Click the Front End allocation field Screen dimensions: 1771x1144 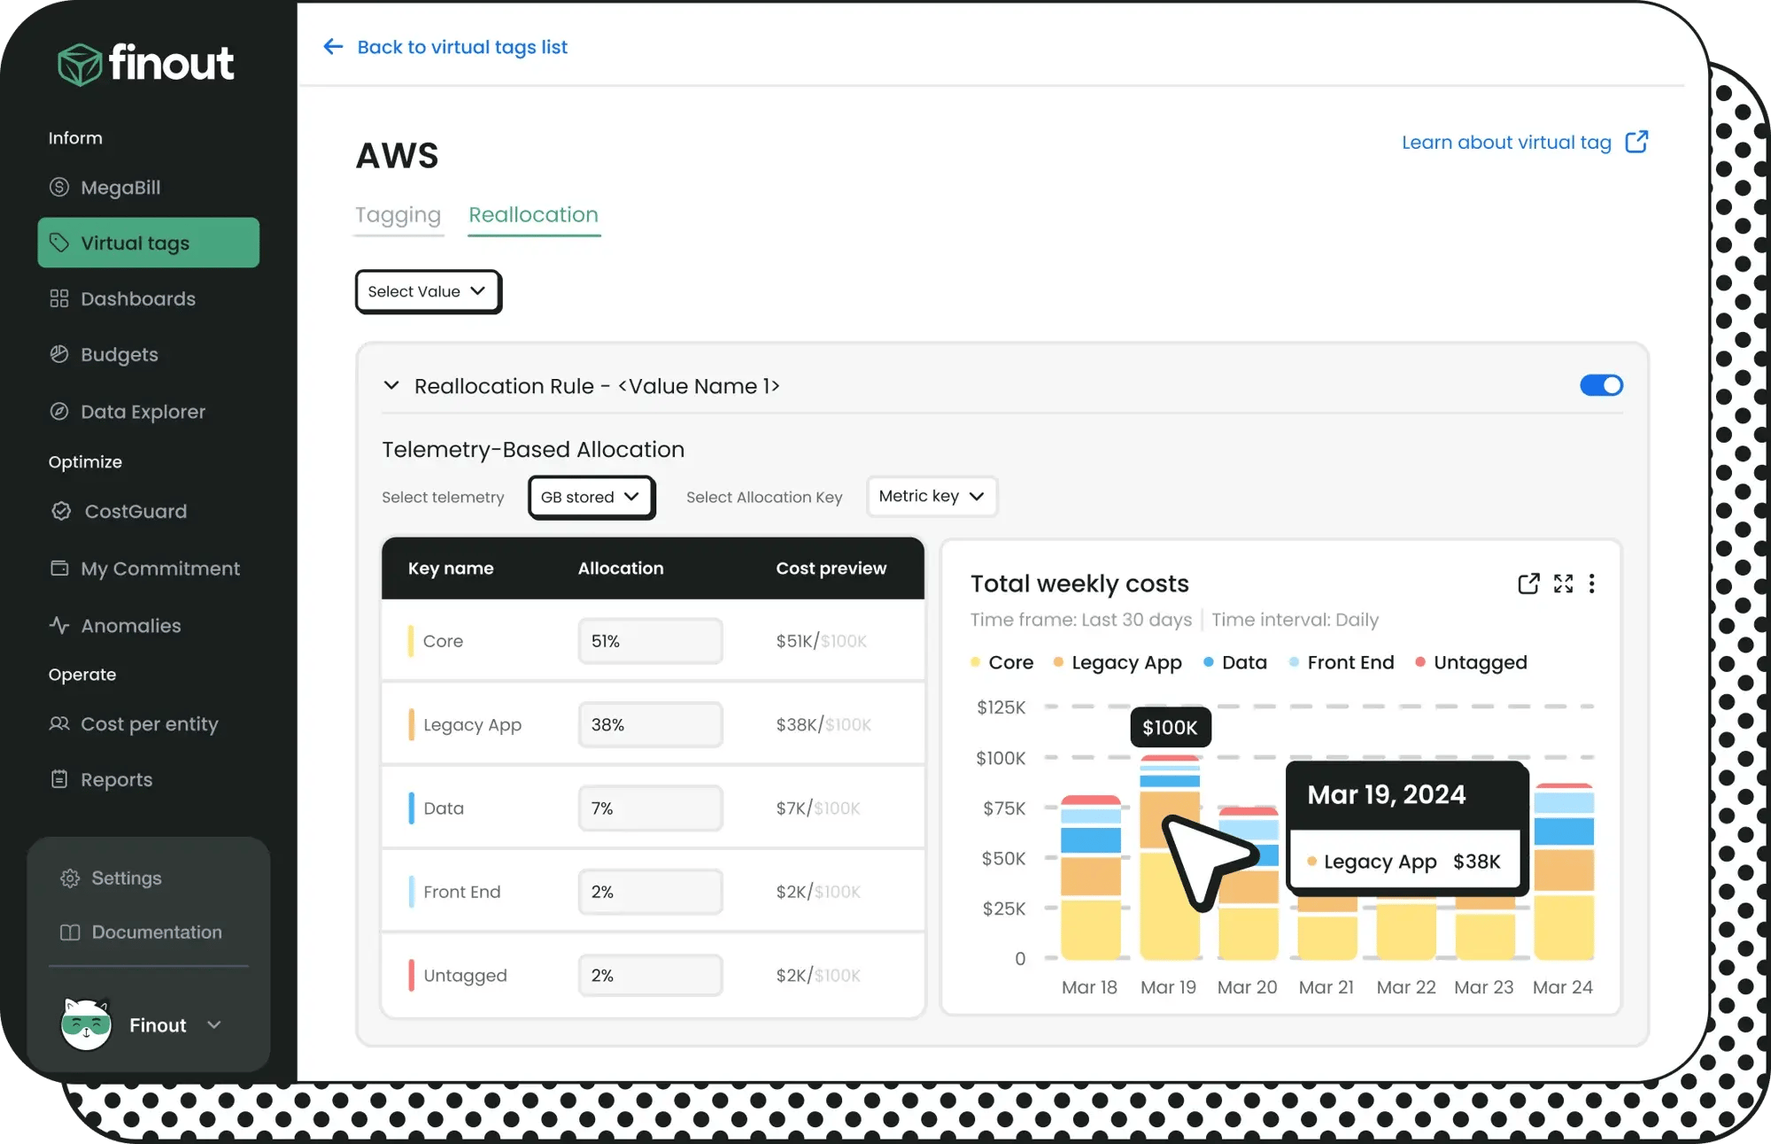tap(651, 892)
